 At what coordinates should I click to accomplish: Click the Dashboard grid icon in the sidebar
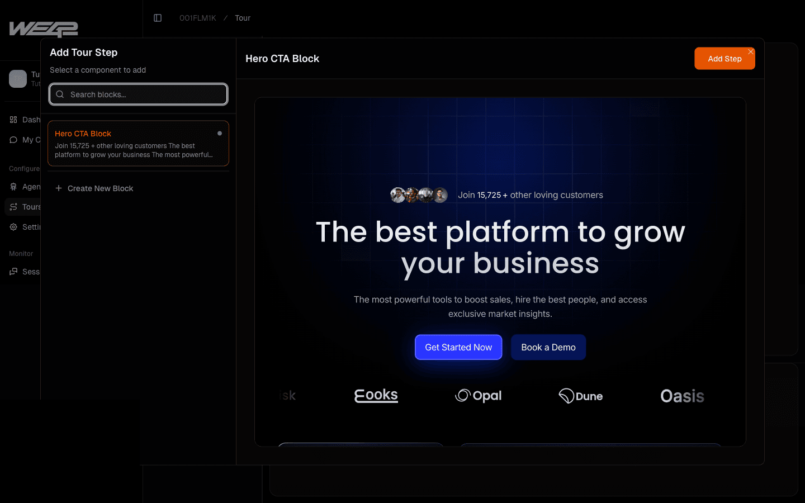(13, 120)
